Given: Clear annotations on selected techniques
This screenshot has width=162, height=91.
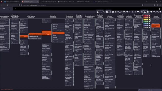Looking at the screenshot, I should (160, 12).
